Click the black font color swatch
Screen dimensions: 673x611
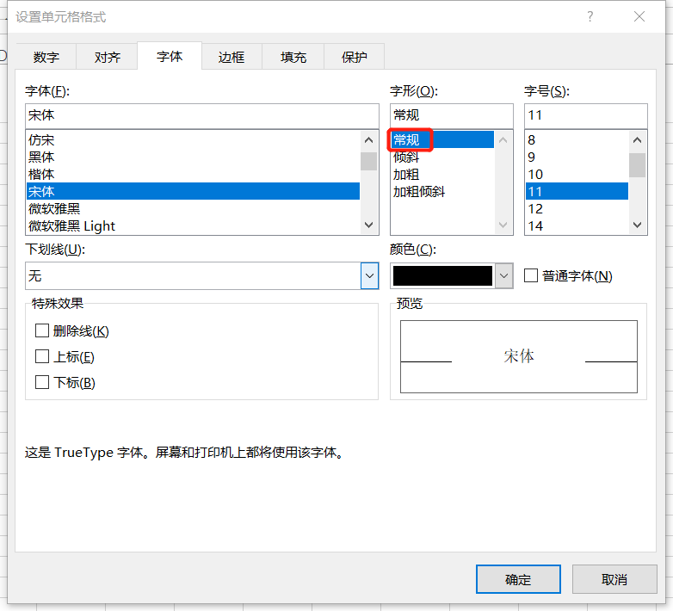(442, 276)
